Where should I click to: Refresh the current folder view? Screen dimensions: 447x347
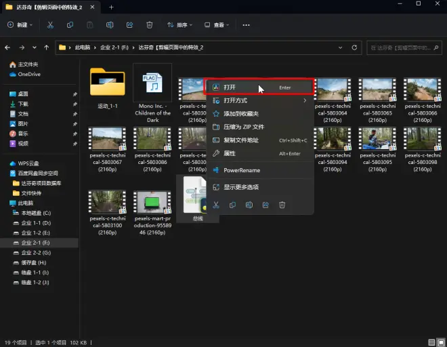tap(356, 48)
